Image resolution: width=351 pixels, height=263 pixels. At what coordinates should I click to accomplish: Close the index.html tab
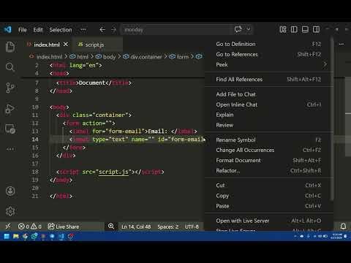(x=66, y=45)
